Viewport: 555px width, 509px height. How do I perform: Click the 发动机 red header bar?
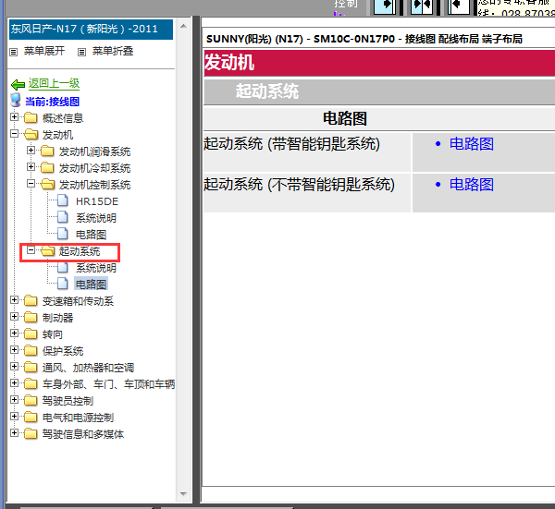click(379, 63)
